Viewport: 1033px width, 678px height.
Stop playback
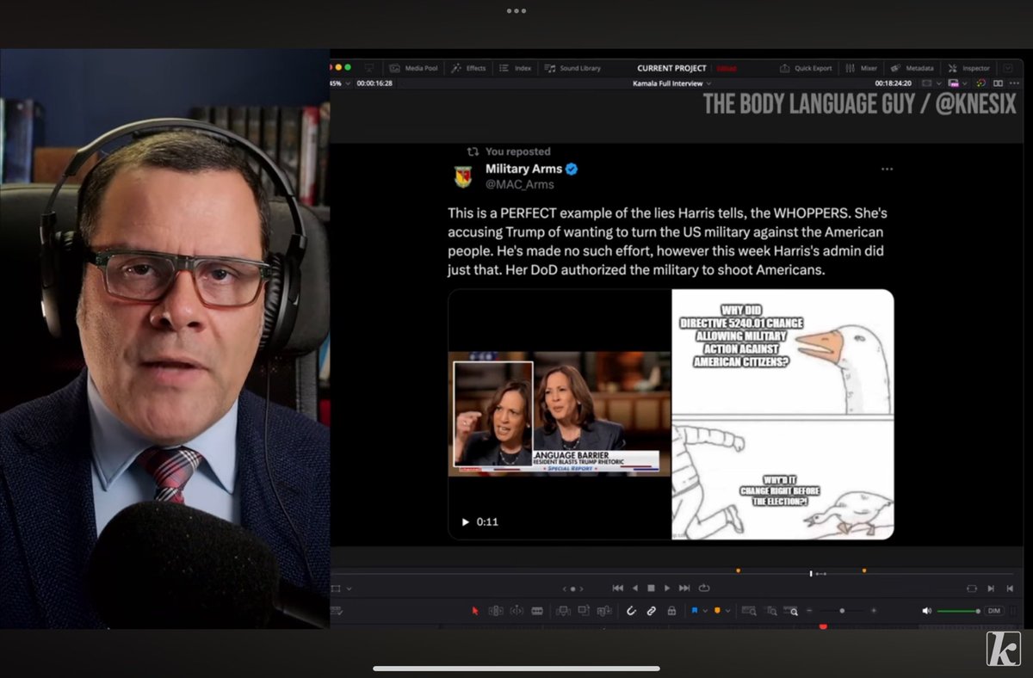click(x=651, y=589)
